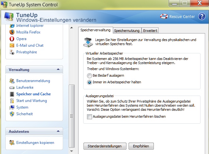Click the Start und Wartung tools icon

[x=12, y=101]
